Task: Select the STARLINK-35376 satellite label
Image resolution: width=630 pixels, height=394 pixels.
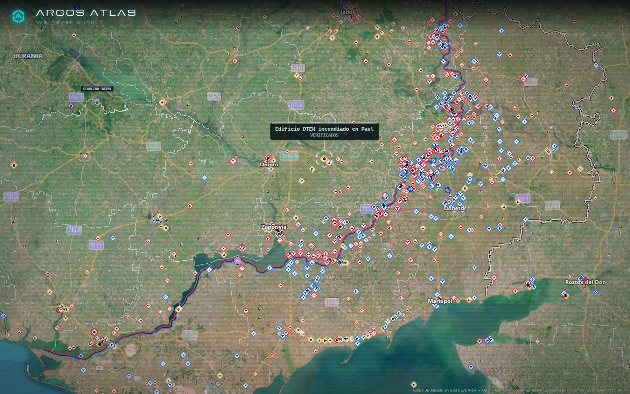Action: tap(97, 89)
